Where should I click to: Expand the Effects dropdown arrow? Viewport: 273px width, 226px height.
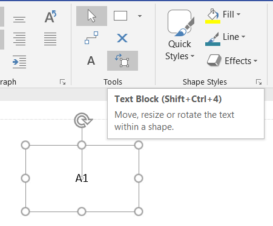click(255, 60)
